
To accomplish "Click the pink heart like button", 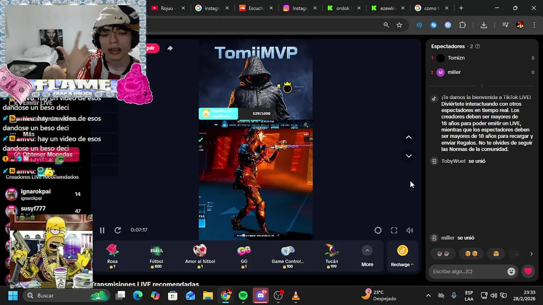I will point(528,272).
